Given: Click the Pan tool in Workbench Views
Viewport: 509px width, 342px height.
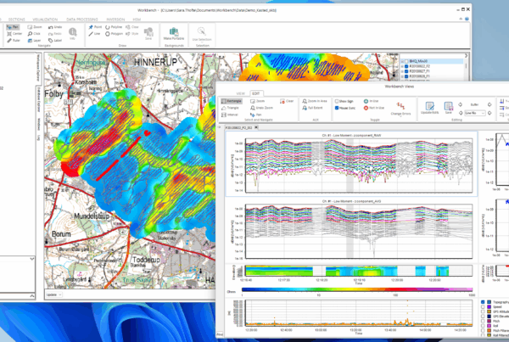Looking at the screenshot, I should [256, 115].
